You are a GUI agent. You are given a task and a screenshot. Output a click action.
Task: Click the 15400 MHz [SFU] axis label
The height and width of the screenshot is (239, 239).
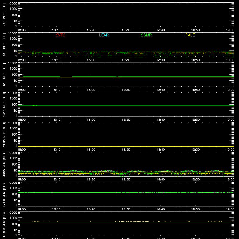[x=4, y=224]
